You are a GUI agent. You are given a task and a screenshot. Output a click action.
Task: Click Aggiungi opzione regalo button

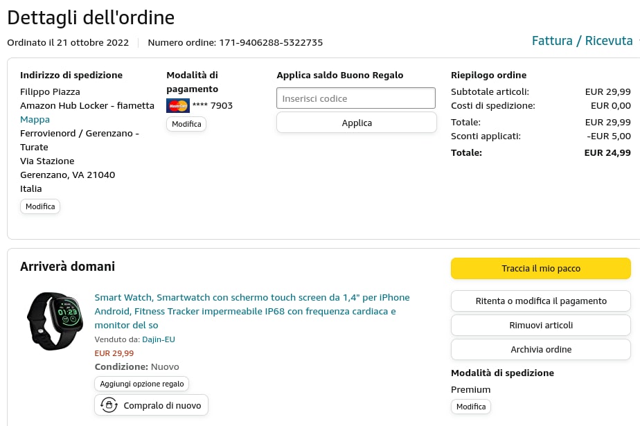[x=141, y=384]
